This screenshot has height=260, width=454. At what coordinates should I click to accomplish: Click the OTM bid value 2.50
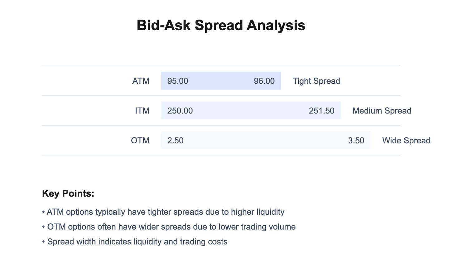[x=175, y=141]
